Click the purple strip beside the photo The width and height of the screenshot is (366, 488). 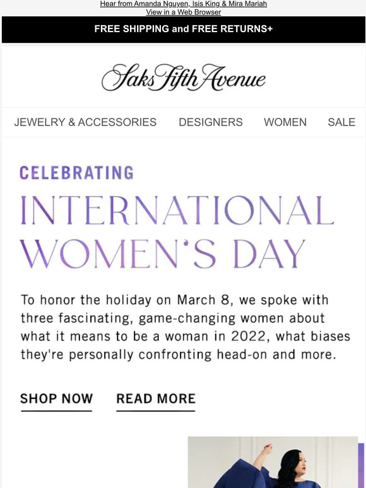(361, 465)
